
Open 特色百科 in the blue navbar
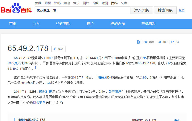[x=63, y=24]
